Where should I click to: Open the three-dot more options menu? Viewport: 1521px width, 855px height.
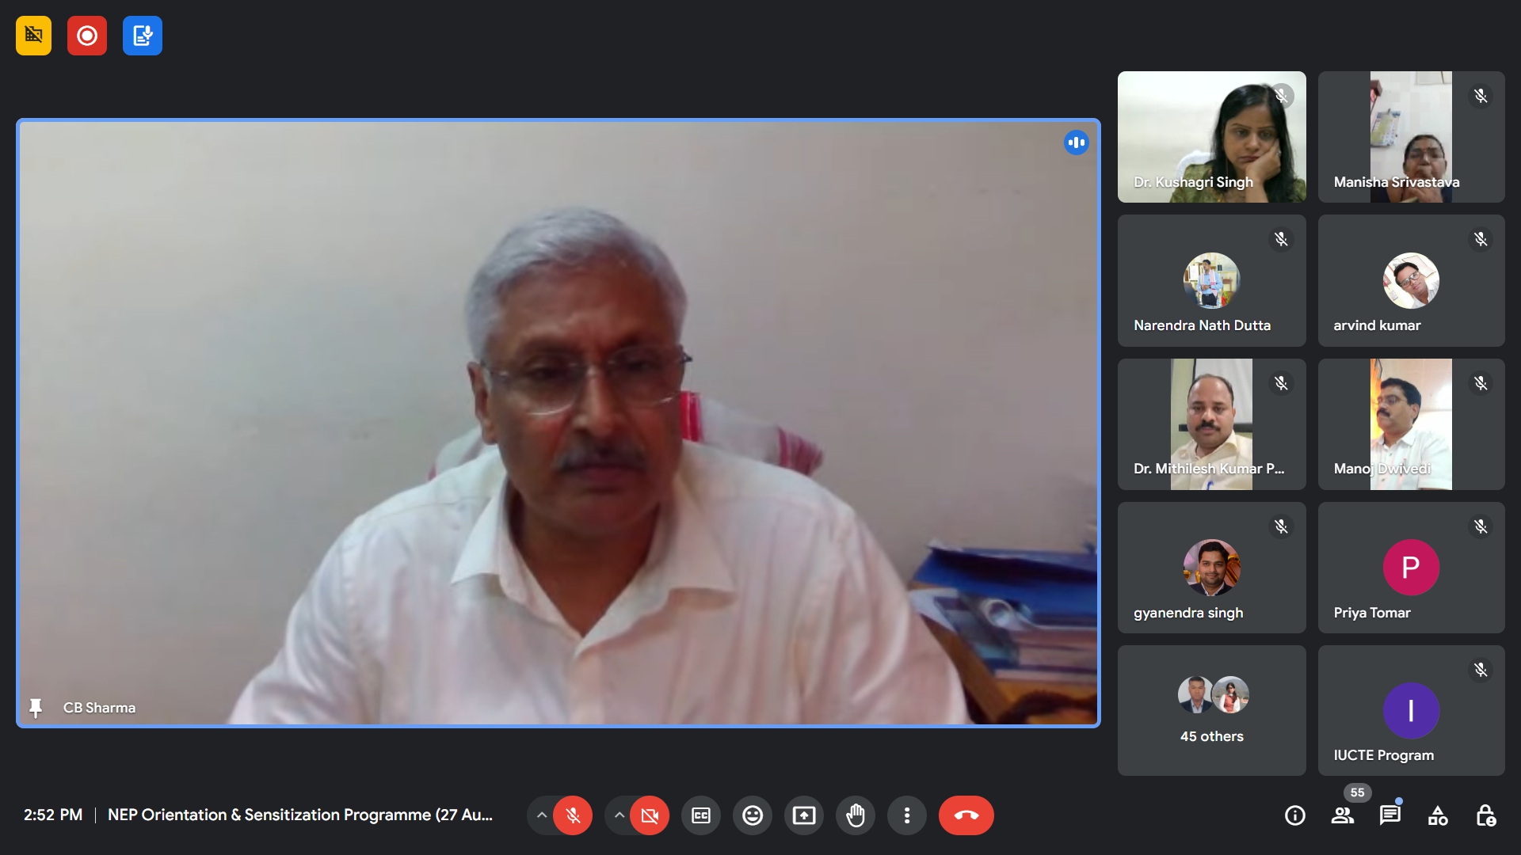pyautogui.click(x=907, y=815)
